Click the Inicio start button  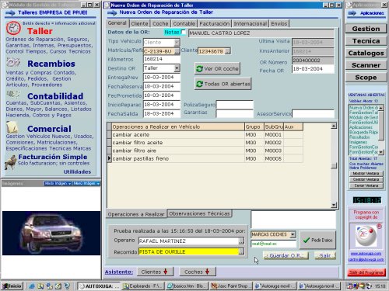click(12, 286)
